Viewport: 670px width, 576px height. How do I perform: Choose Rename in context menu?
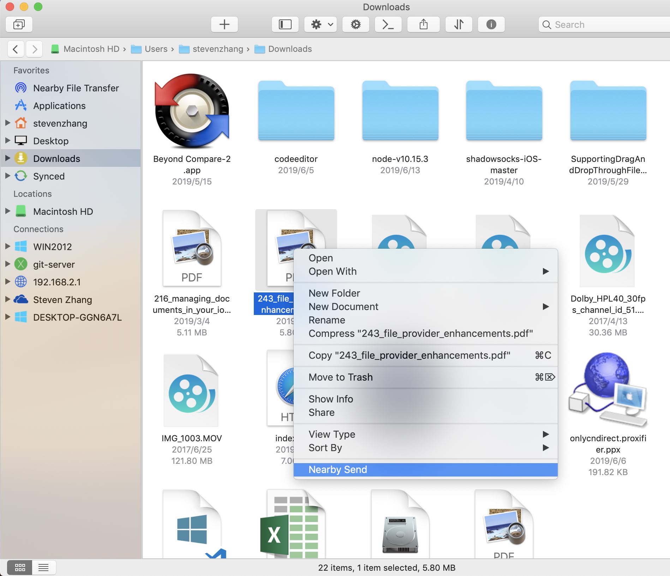coord(426,320)
